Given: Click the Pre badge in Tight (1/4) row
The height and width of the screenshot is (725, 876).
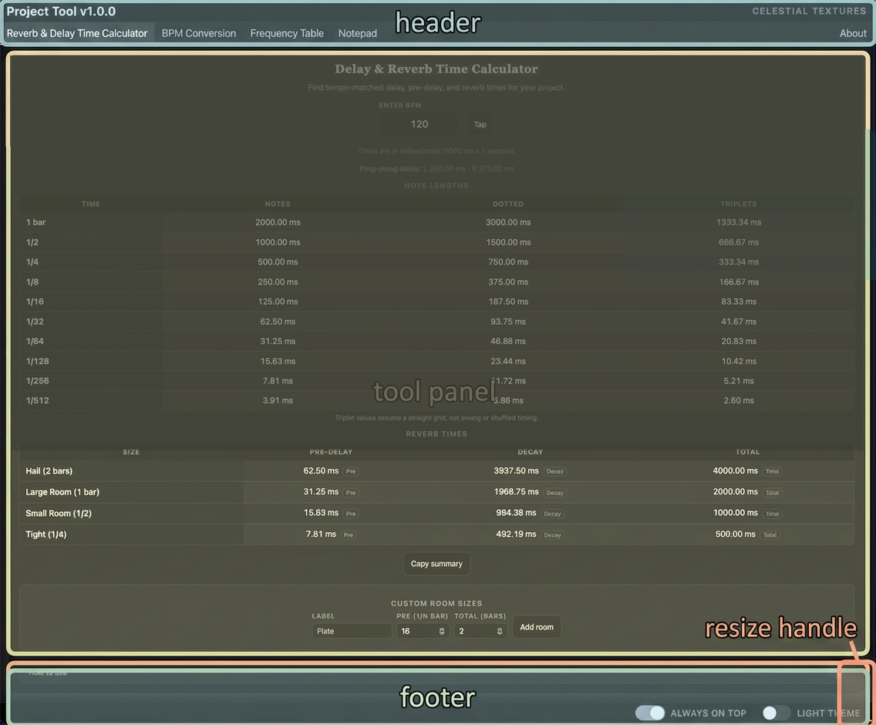Looking at the screenshot, I should (349, 534).
